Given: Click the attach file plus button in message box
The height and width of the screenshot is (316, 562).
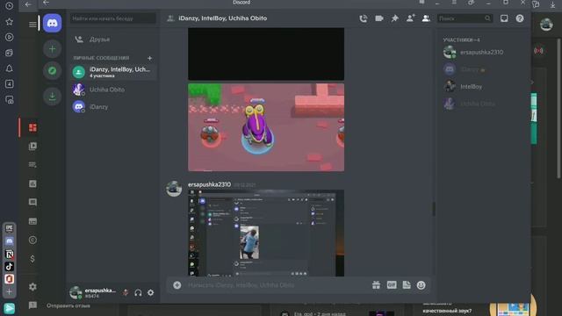Looking at the screenshot, I should pyautogui.click(x=177, y=285).
